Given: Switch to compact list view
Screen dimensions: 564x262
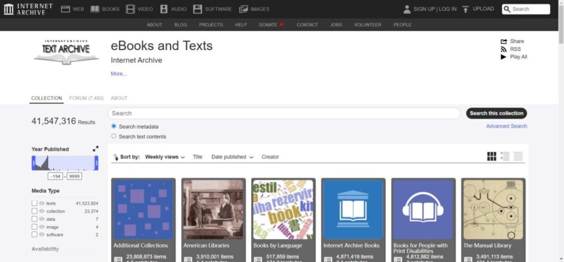Looking at the screenshot, I should click(518, 156).
